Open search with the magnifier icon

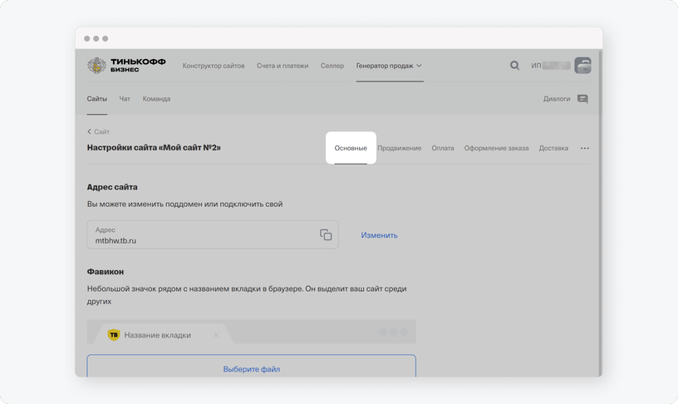[x=514, y=66]
